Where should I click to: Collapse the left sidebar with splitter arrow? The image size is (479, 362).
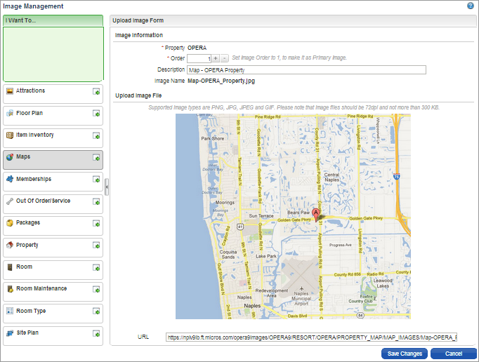point(107,186)
